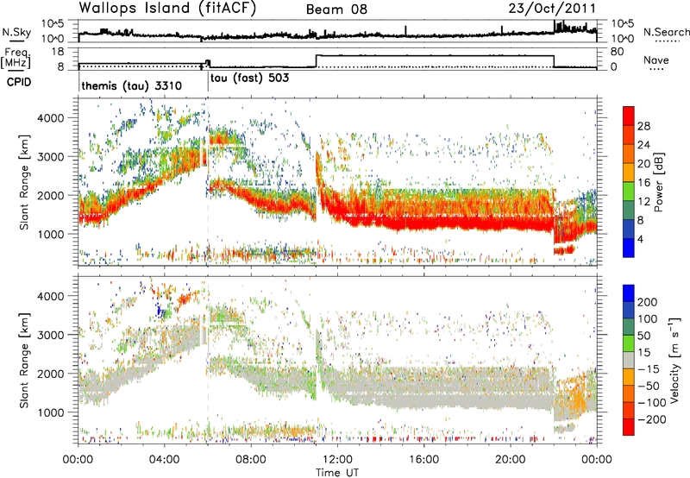
Task: Click the "16" power color bar label
Action: [643, 183]
